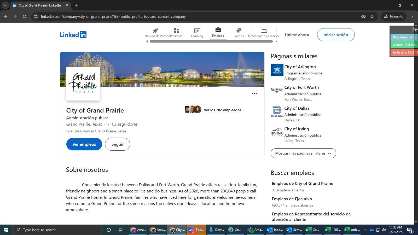Open the Downloads taskbar app
Viewport: 418px width, 235px height.
[216, 230]
